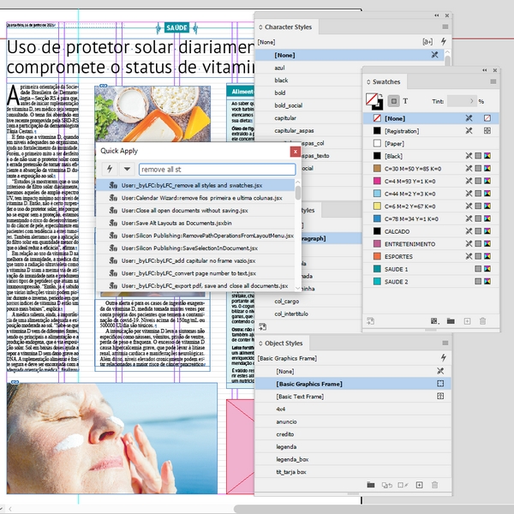Click the new swatch icon in Swatches footer
This screenshot has width=514, height=514.
pyautogui.click(x=467, y=321)
